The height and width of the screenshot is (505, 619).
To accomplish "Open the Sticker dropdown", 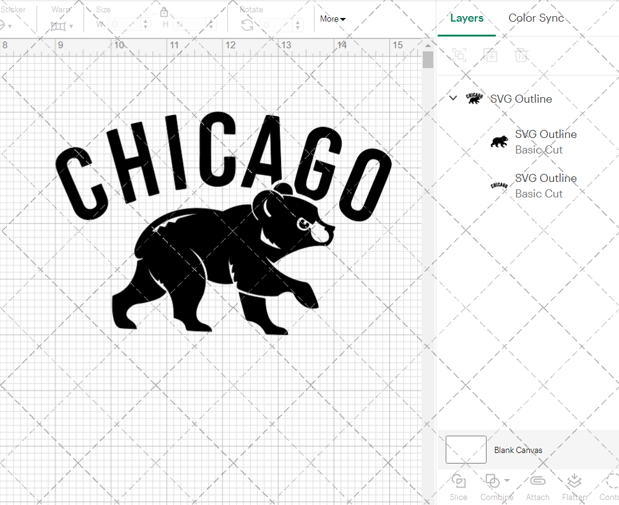I will click(x=6, y=26).
